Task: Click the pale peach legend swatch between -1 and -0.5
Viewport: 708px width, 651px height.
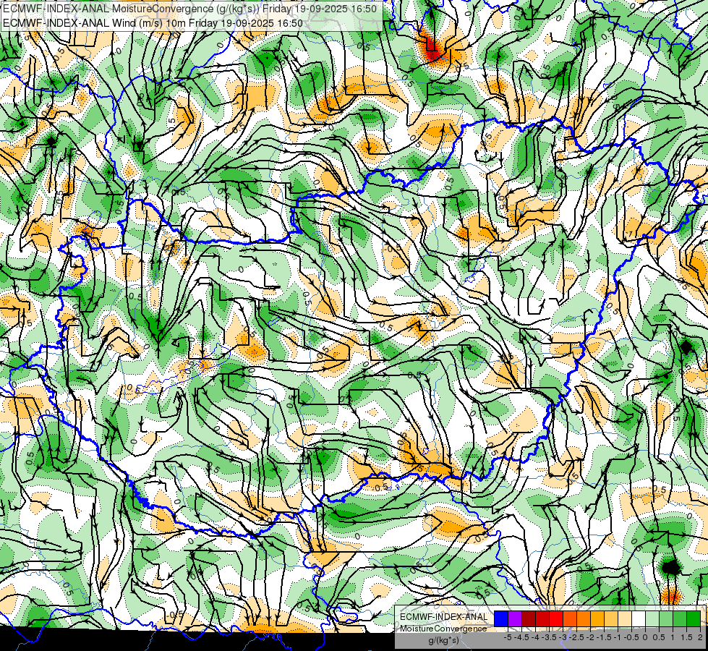Action: point(624,619)
